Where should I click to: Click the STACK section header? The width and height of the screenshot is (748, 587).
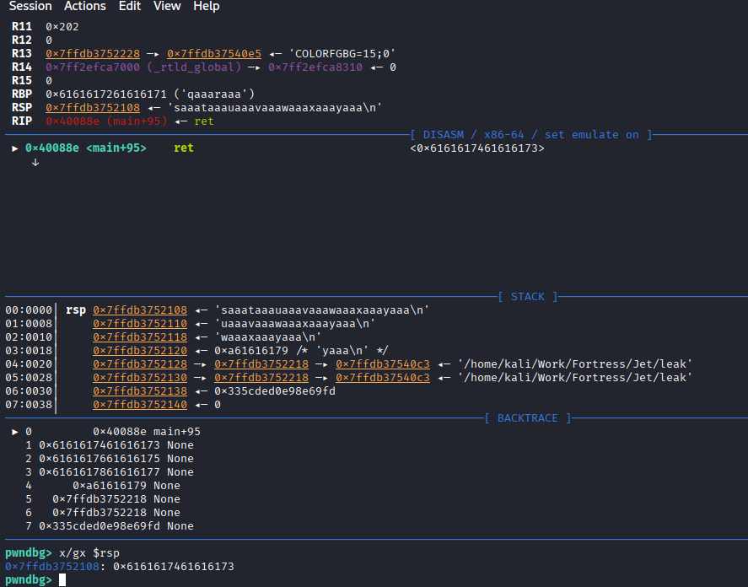coord(527,296)
